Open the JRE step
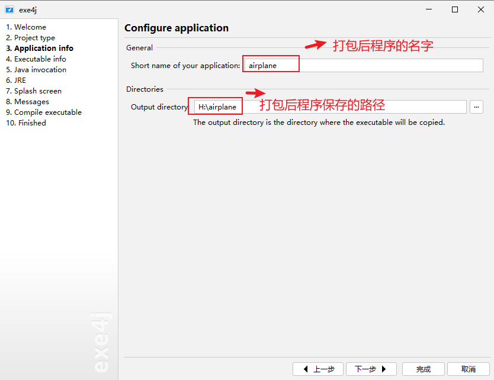 16,80
